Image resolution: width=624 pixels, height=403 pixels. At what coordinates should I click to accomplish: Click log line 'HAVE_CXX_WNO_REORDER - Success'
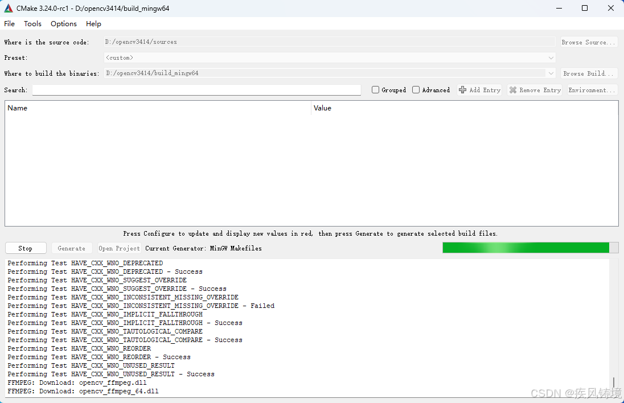click(x=98, y=357)
